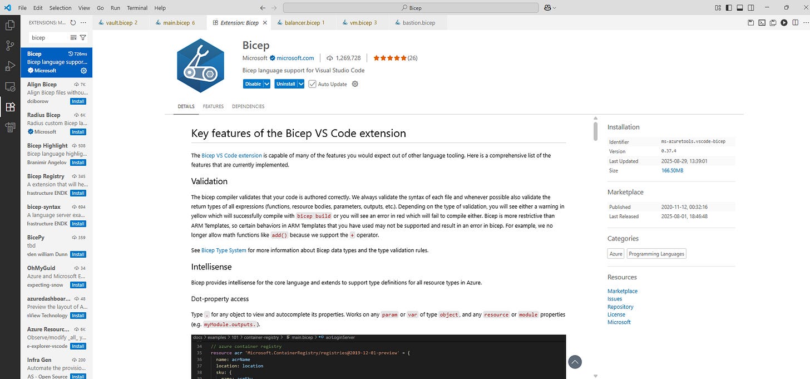
Task: Open the Copilot chat icon
Action: (x=547, y=8)
